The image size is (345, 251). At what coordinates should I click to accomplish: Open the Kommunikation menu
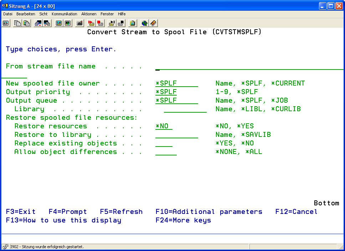point(64,14)
